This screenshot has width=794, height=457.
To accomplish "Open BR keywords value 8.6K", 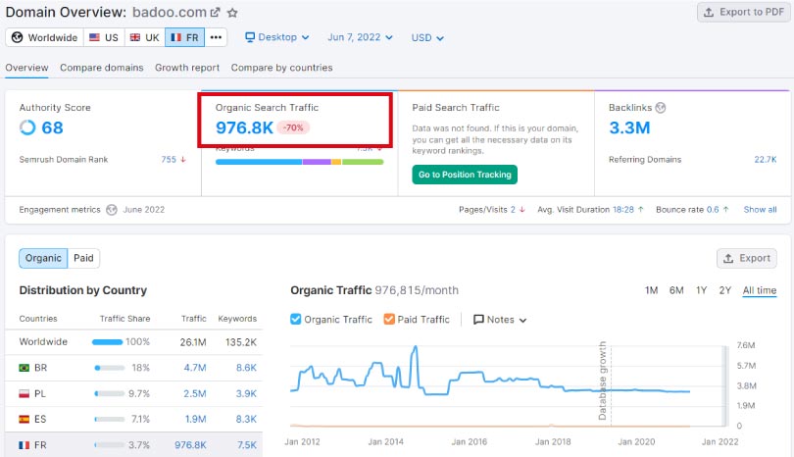I will click(x=246, y=368).
